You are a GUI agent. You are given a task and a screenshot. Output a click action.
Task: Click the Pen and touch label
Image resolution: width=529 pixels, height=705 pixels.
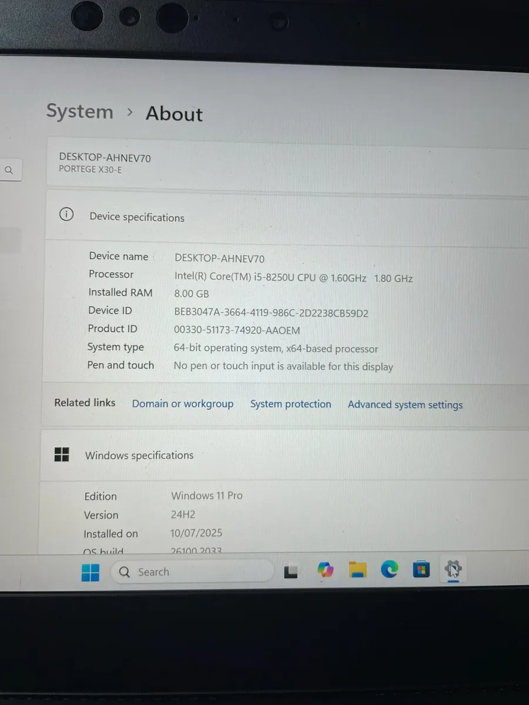(120, 365)
